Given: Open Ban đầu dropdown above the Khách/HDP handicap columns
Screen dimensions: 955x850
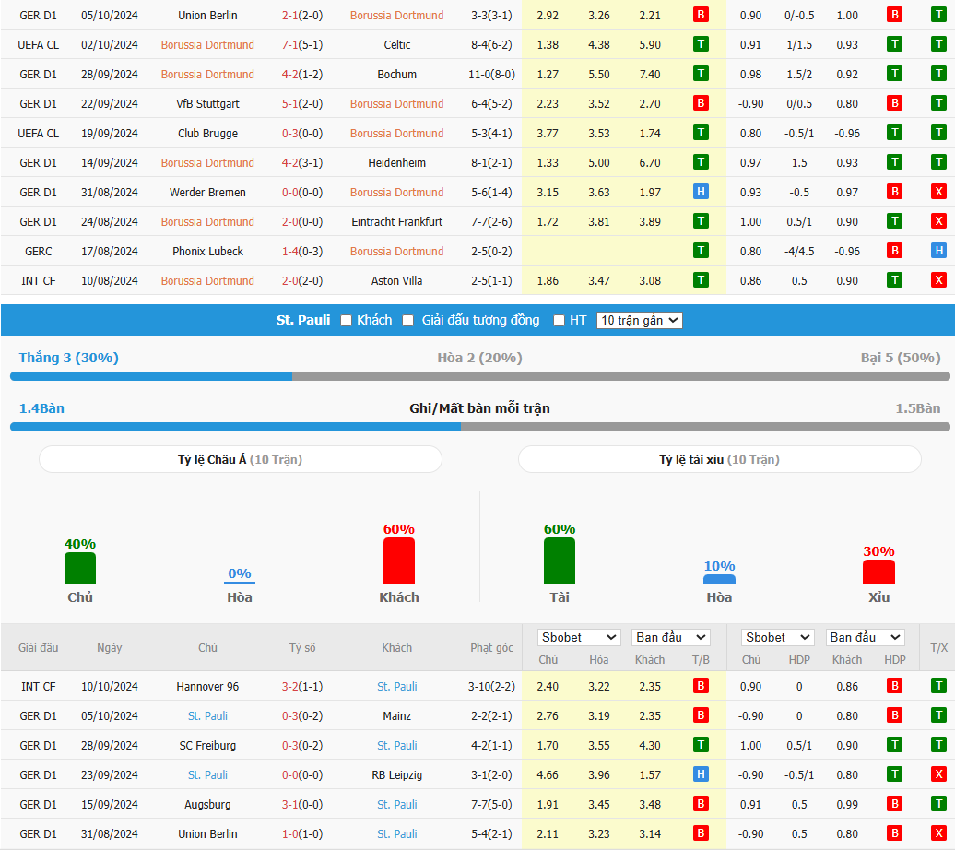Looking at the screenshot, I should tap(865, 637).
